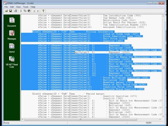Open the File menu

point(6,7)
